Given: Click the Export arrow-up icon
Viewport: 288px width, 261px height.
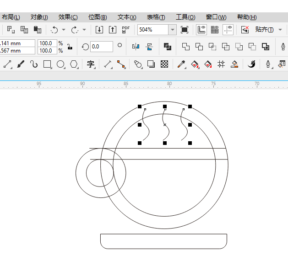Looking at the screenshot, I should [x=112, y=30].
